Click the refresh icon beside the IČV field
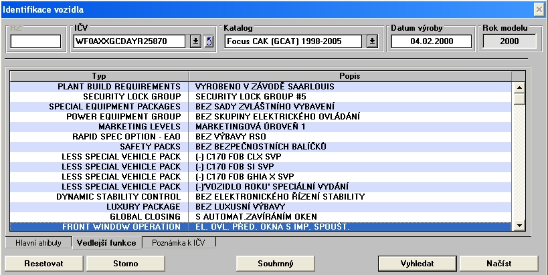Screen dimensions: 548x275 [x=208, y=42]
